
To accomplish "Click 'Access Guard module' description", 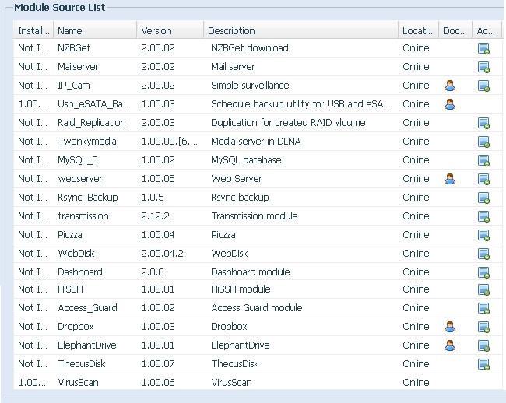I will pos(257,308).
